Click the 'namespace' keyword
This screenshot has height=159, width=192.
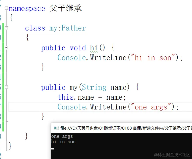click(x=27, y=9)
